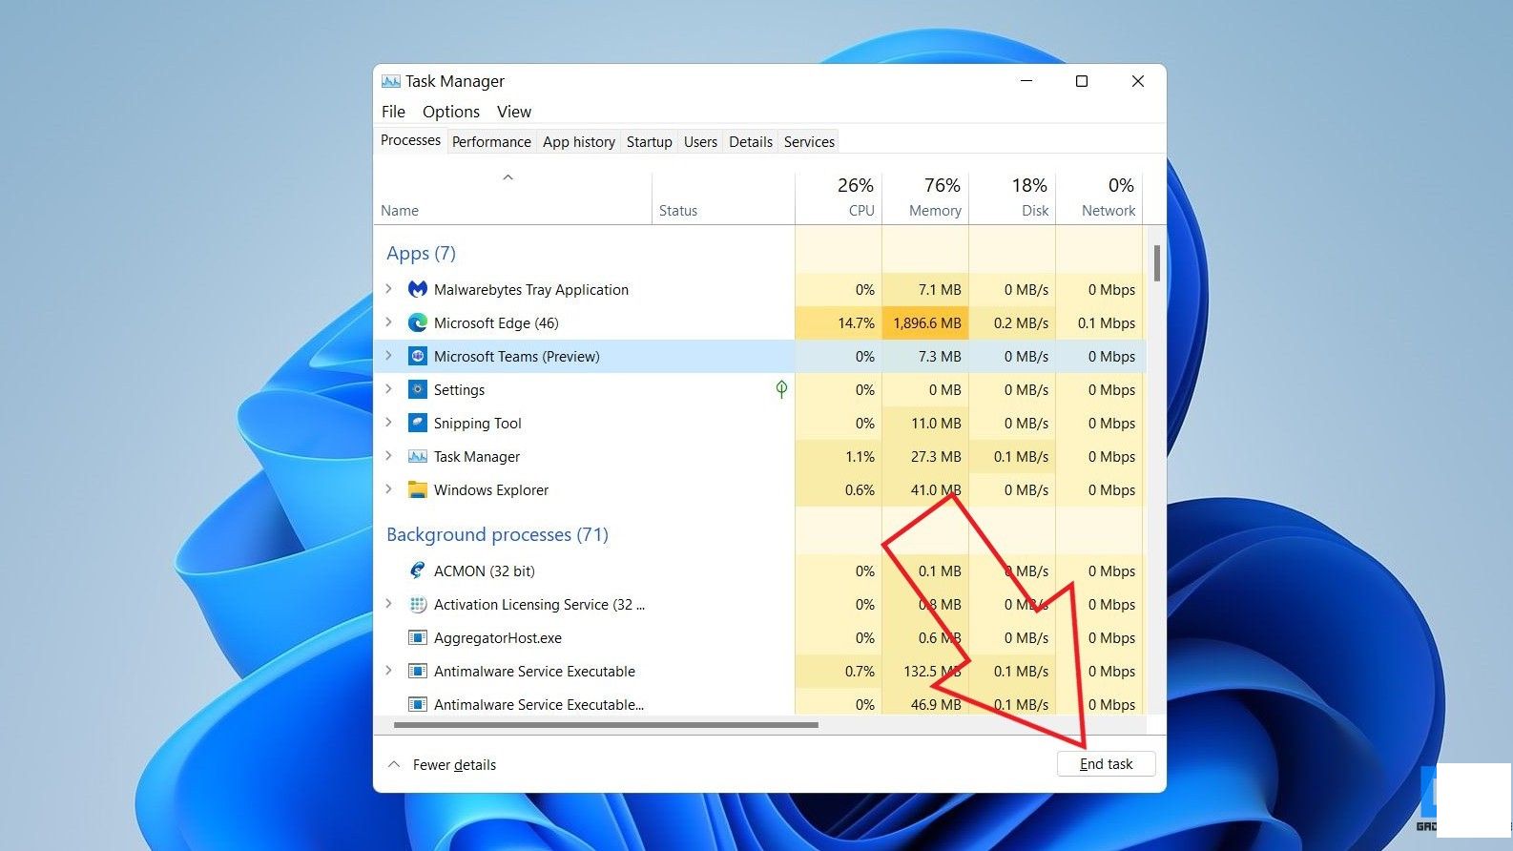Expand the Snipping Tool row
The image size is (1513, 851).
pos(388,422)
